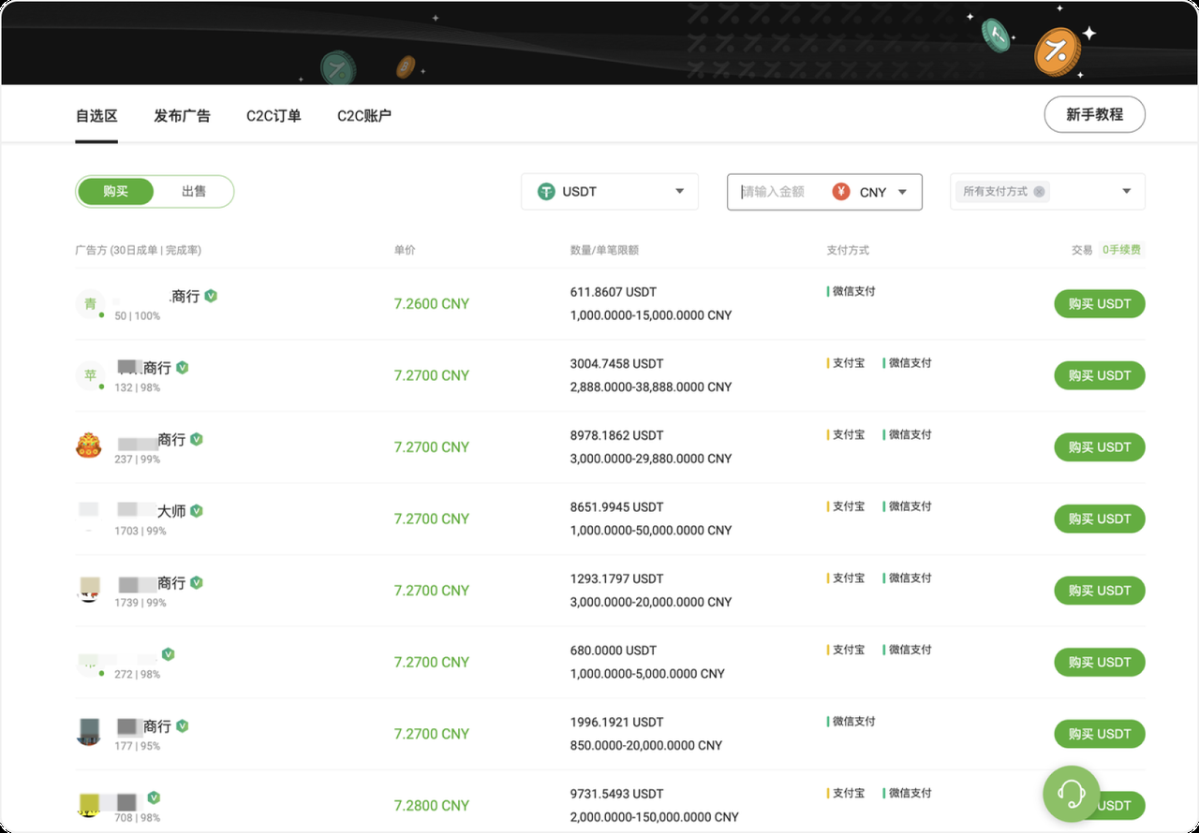Image resolution: width=1199 pixels, height=833 pixels.
Task: Click verified badge next to 大师 merchant
Action: 197,511
